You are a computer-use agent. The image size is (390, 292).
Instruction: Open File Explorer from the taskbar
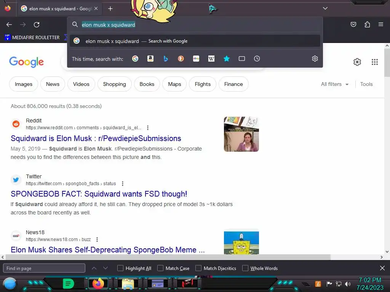pyautogui.click(x=128, y=284)
